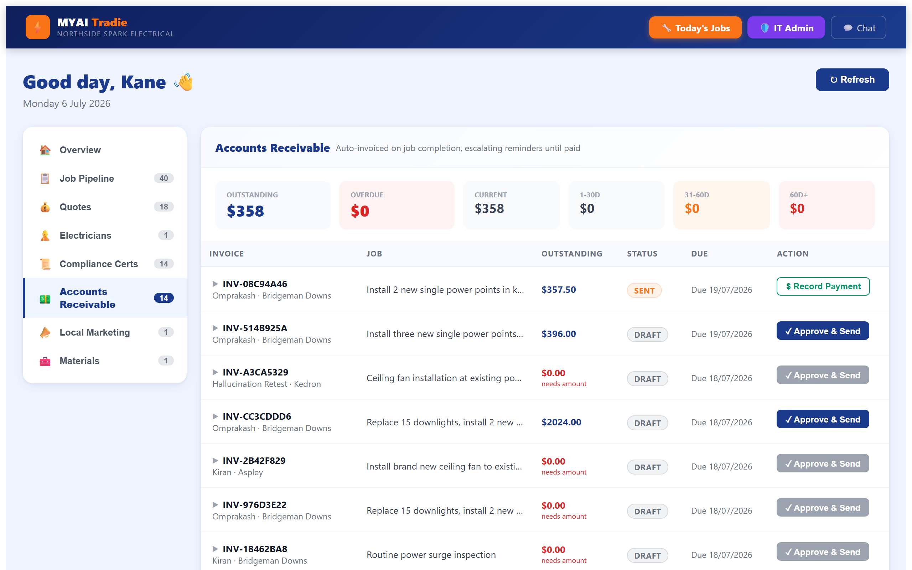912x570 pixels.
Task: Click the shield icon in IT Admin
Action: tap(765, 28)
